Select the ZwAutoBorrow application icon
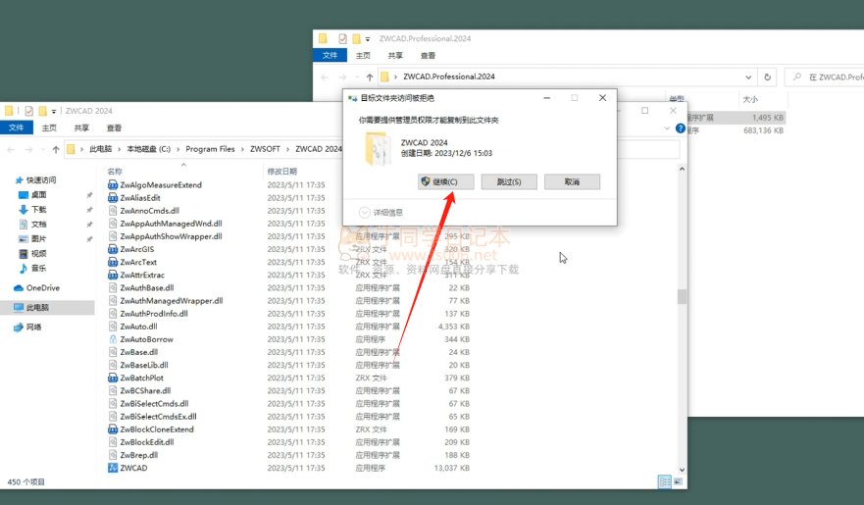The image size is (864, 505). point(113,338)
